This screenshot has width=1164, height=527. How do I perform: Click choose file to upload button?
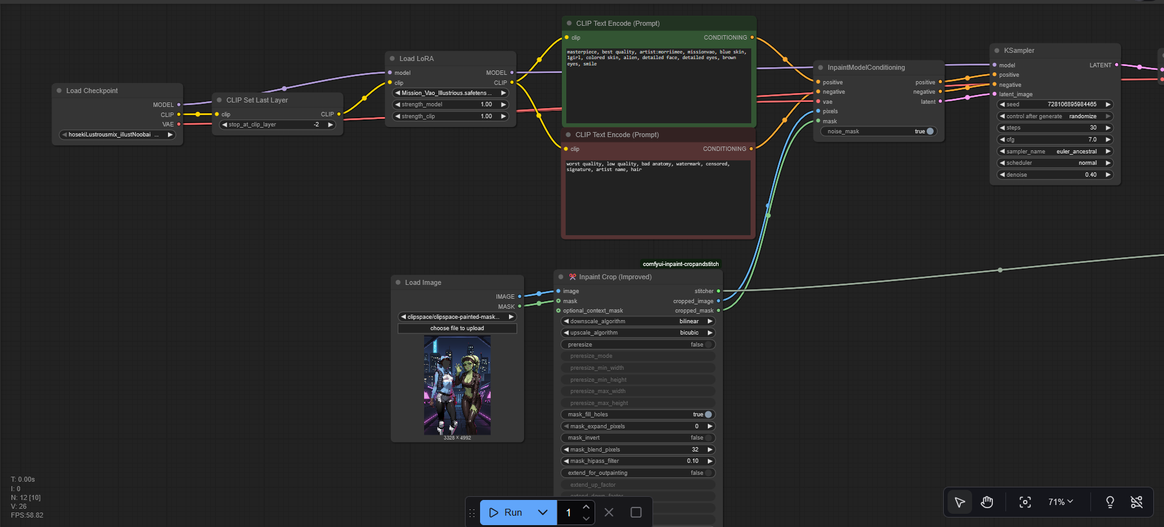[457, 328]
